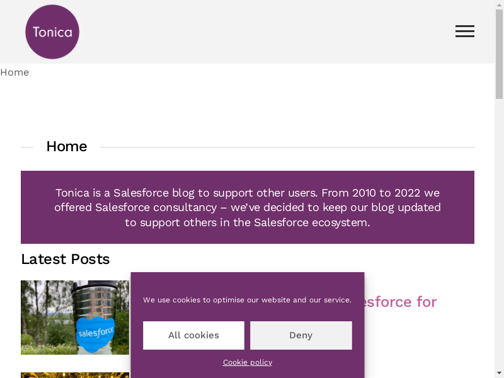The image size is (504, 378).
Task: Click the cookie notice message text
Action: [x=247, y=300]
